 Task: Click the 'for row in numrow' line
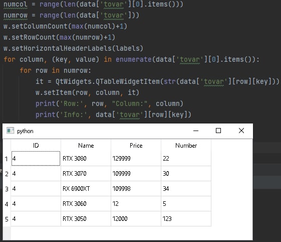(56, 70)
